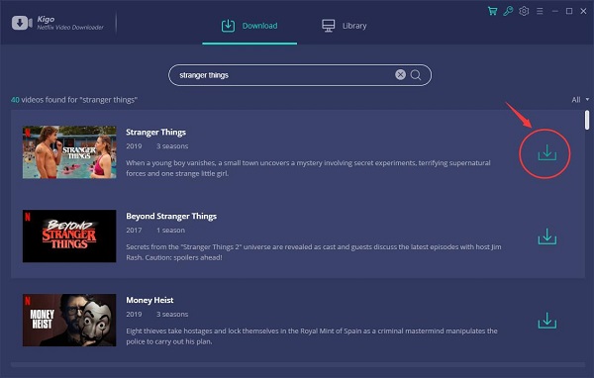Screen dimensions: 594x378
Task: Open the Beyond Stranger Things title
Action: coord(171,217)
